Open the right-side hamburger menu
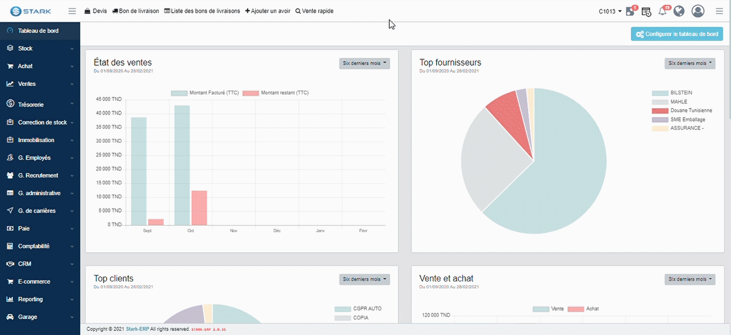 (719, 11)
